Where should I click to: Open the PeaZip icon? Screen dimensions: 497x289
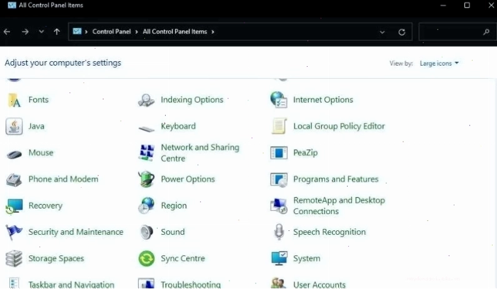pyautogui.click(x=279, y=153)
